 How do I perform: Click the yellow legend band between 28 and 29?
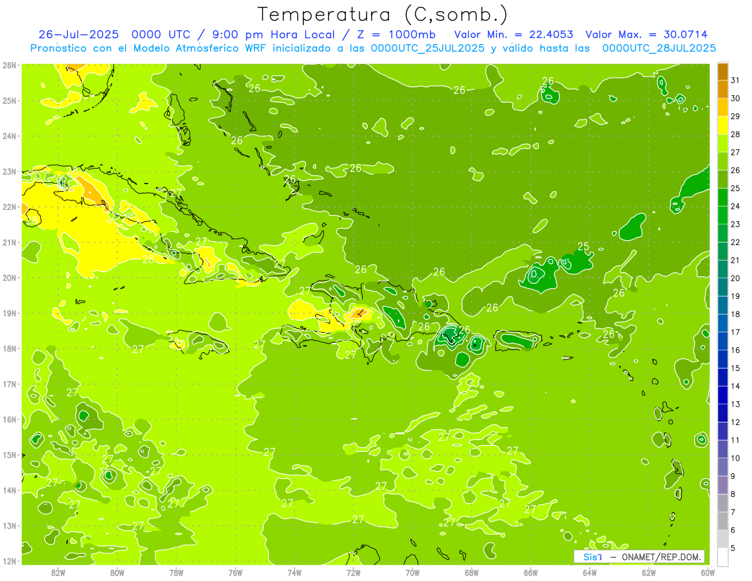pos(723,125)
